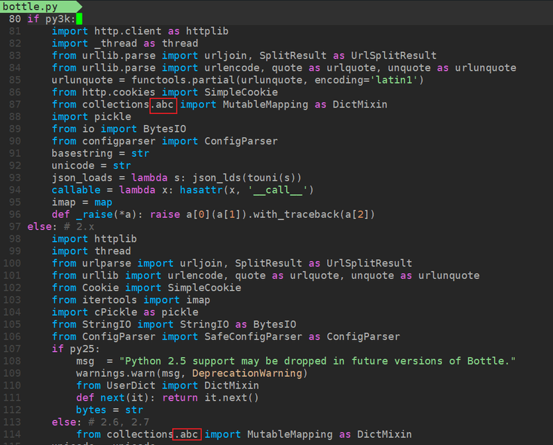Viewport: 553px width, 445px height.
Task: Click line number 107 in gutter
Action: [x=12, y=349]
